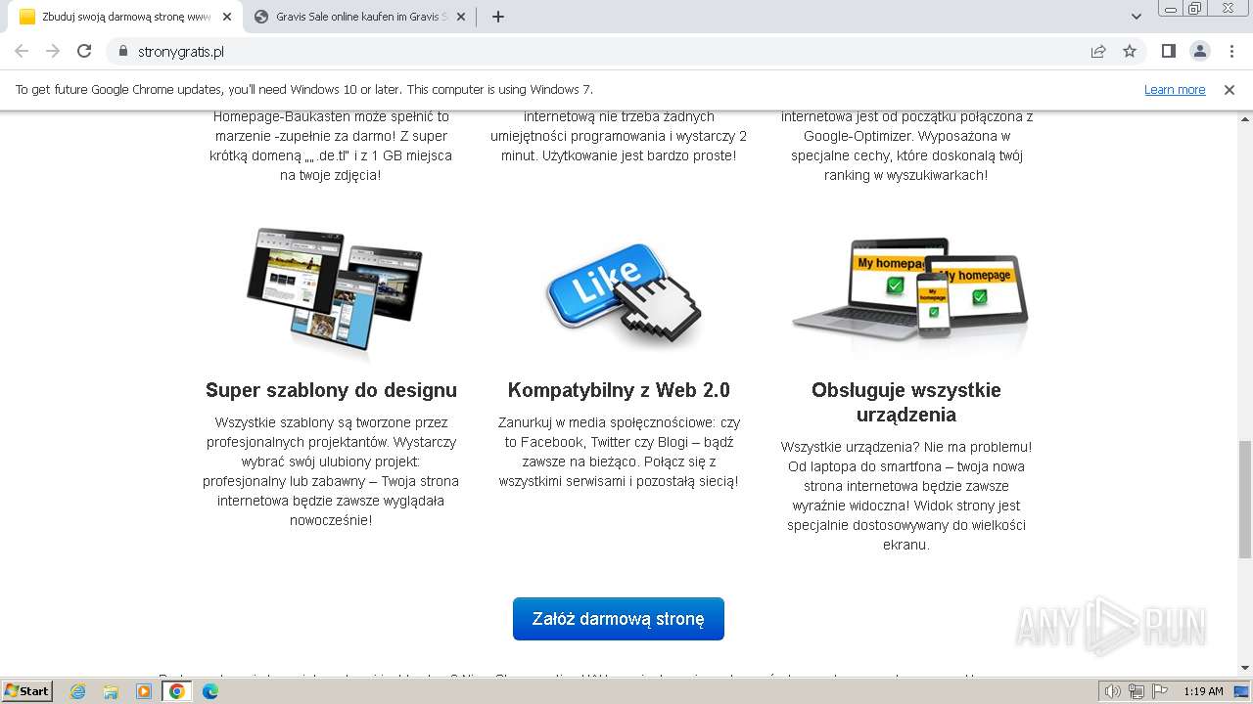Screen dimensions: 1253x704
Task: Open Windows Explorer folder in taskbar
Action: [111, 691]
